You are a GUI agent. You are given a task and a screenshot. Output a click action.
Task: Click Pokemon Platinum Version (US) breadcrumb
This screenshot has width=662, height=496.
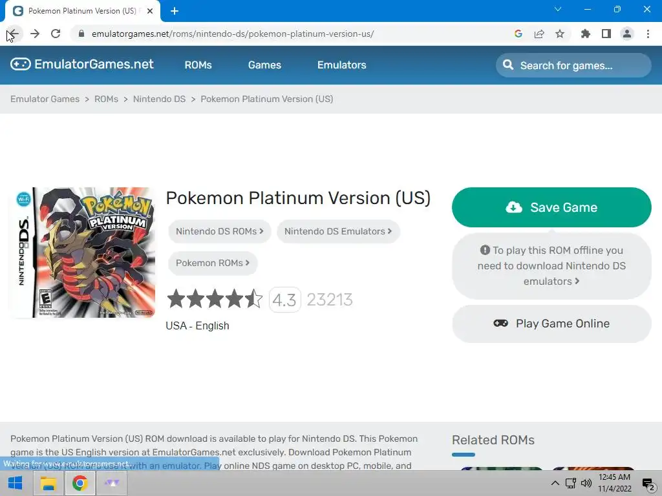click(267, 99)
